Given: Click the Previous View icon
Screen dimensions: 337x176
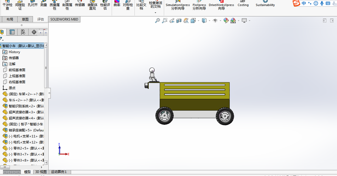Looking at the screenshot, I should (172, 21).
